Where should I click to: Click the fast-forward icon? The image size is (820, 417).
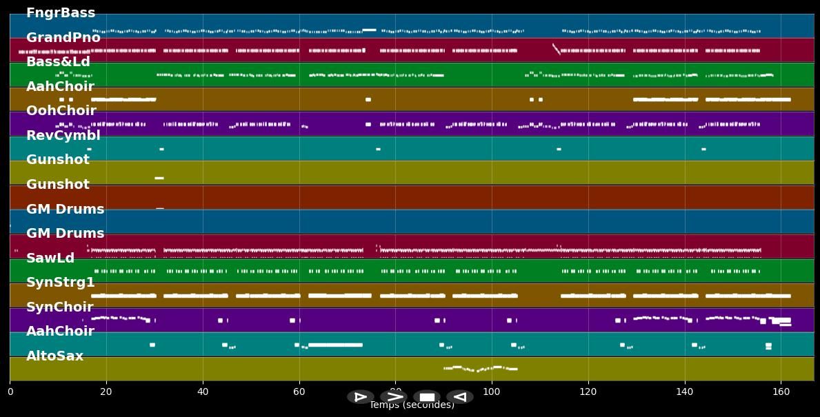[x=394, y=397]
